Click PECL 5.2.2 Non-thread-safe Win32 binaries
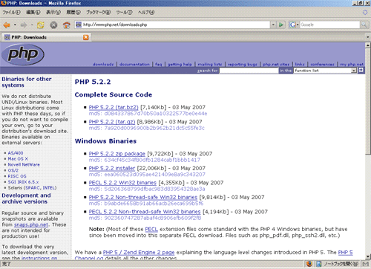This screenshot has width=371, height=269. [145, 212]
